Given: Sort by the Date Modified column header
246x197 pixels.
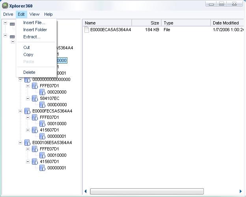Looking at the screenshot, I should pyautogui.click(x=227, y=23).
